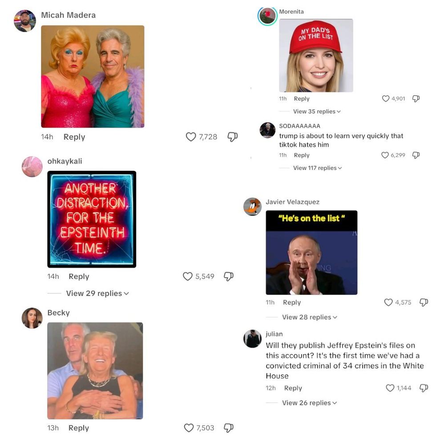Open Javier Velazquez username profile link
Screen dimensions: 436x436
[x=293, y=202]
